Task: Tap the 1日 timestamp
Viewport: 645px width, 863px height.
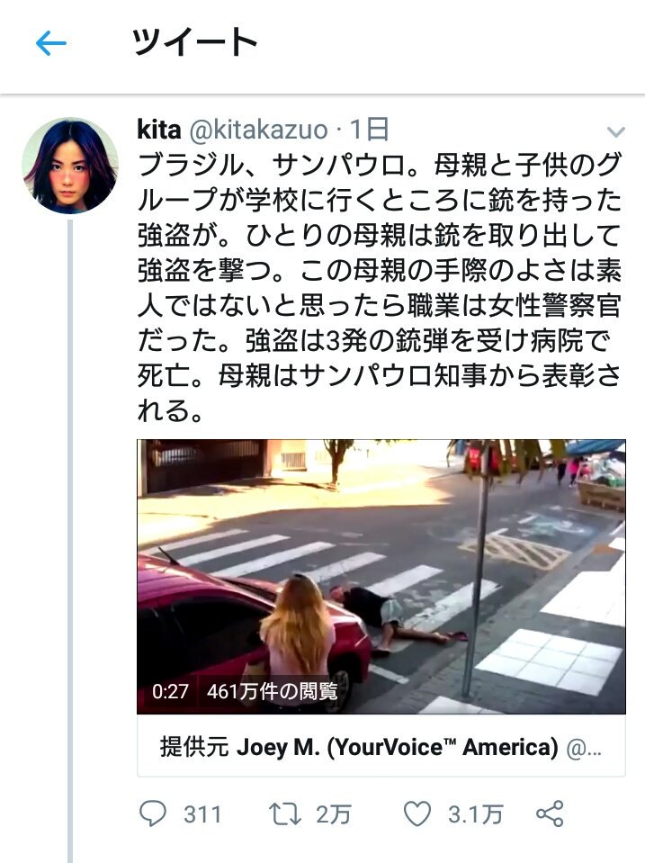Action: point(370,130)
